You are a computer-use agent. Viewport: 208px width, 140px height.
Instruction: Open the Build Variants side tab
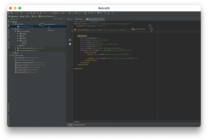click(x=8, y=120)
